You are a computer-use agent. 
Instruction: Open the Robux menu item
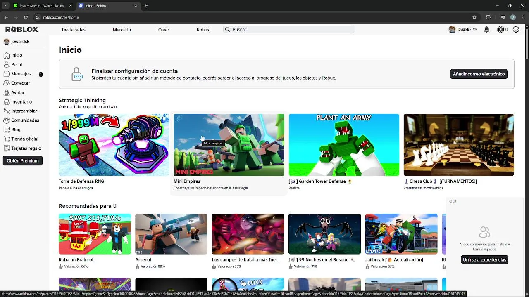[x=203, y=30]
